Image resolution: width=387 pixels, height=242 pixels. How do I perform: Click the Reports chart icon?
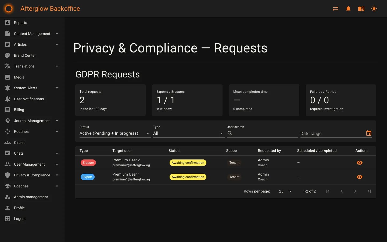point(8,23)
